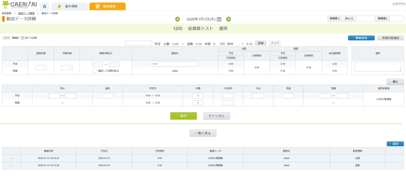Open the calendar date picker icon
The width and height of the screenshot is (406, 182).
click(219, 19)
